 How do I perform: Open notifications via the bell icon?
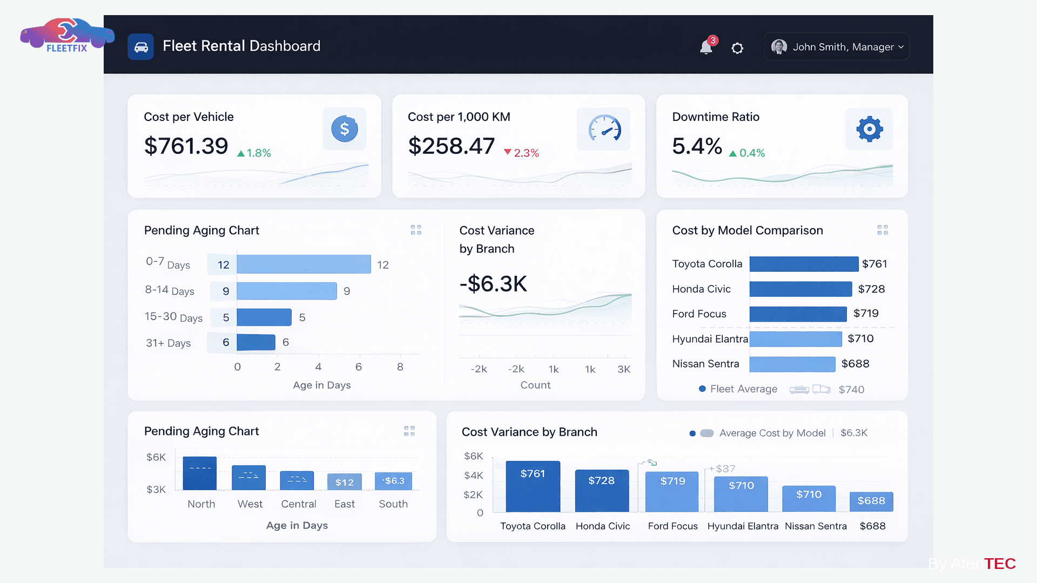tap(706, 48)
